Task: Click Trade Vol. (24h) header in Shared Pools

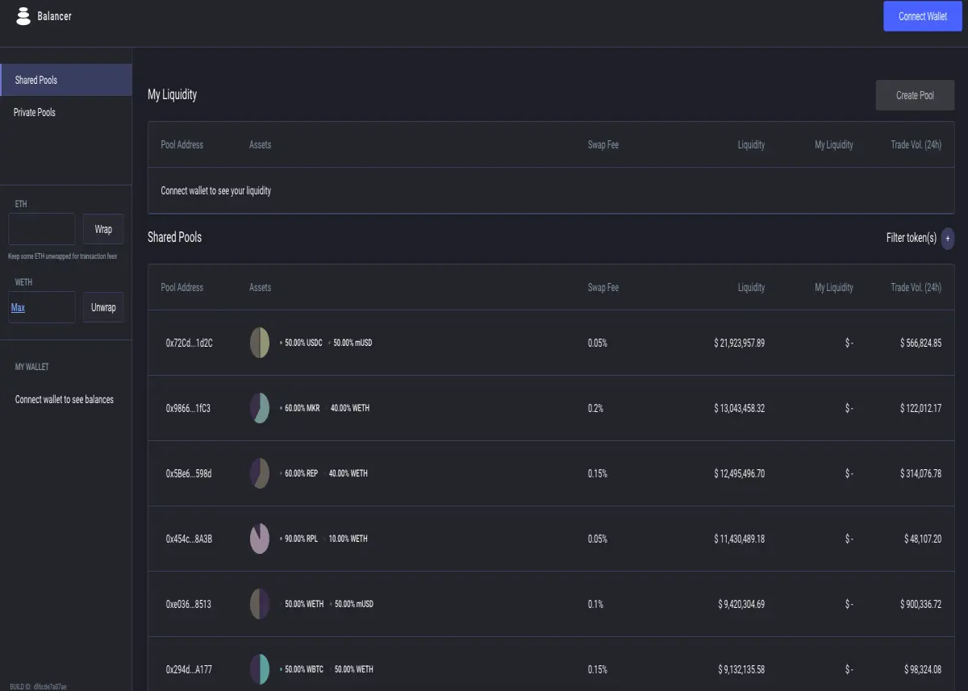Action: coord(916,287)
